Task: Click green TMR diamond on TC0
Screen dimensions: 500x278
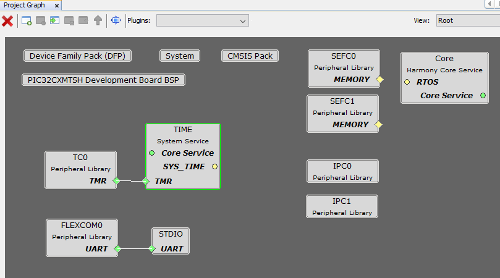Action: click(x=117, y=181)
